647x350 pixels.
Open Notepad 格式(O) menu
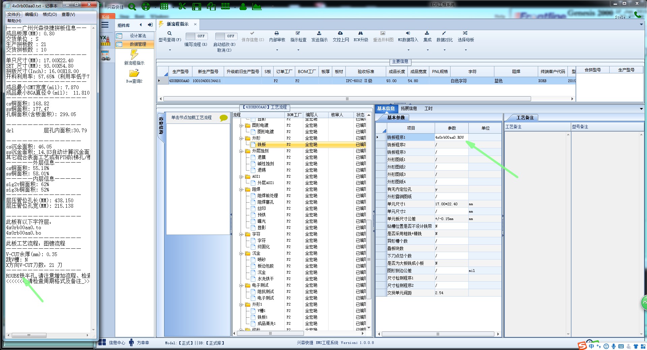pyautogui.click(x=50, y=14)
